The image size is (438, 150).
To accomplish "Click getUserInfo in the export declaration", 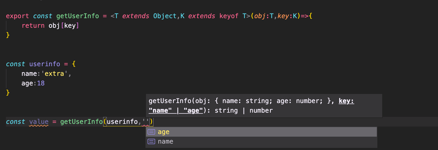I will (x=78, y=16).
